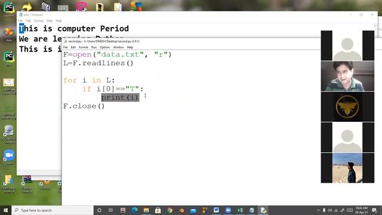382x215 pixels.
Task: Open the WinRAR archive desktop icon
Action: point(27,184)
